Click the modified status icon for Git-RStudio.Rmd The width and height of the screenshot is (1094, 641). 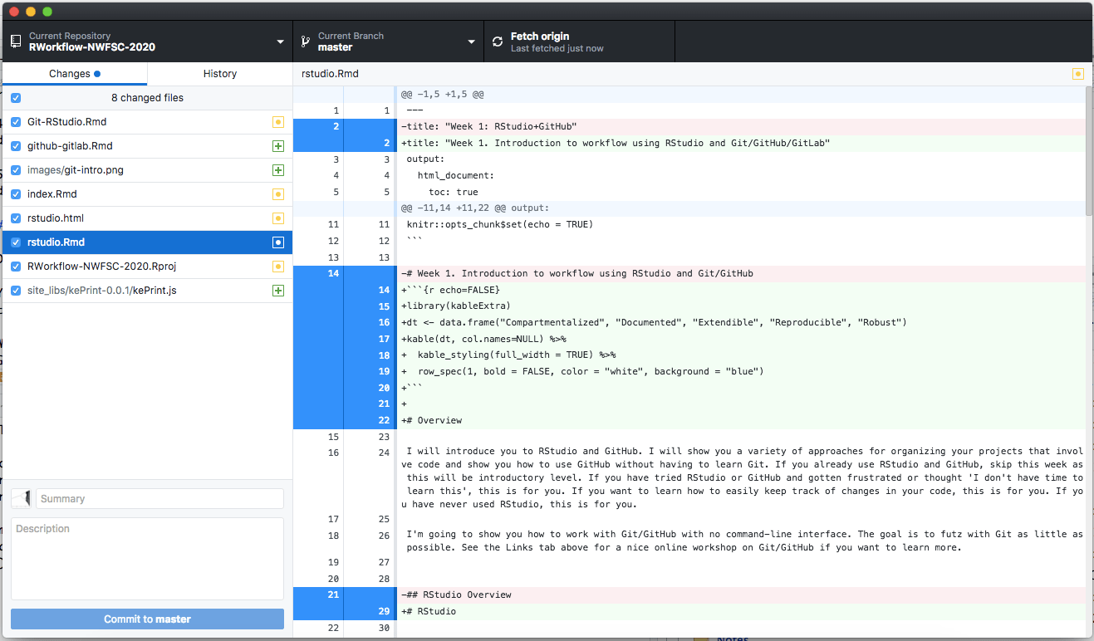pos(278,122)
